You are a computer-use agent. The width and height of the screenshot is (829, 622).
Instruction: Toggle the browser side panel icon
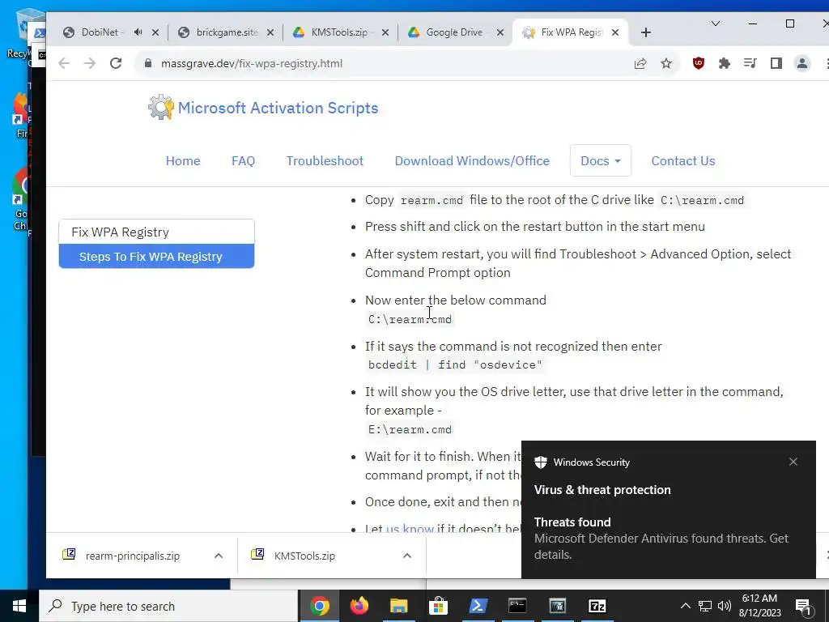coord(776,63)
